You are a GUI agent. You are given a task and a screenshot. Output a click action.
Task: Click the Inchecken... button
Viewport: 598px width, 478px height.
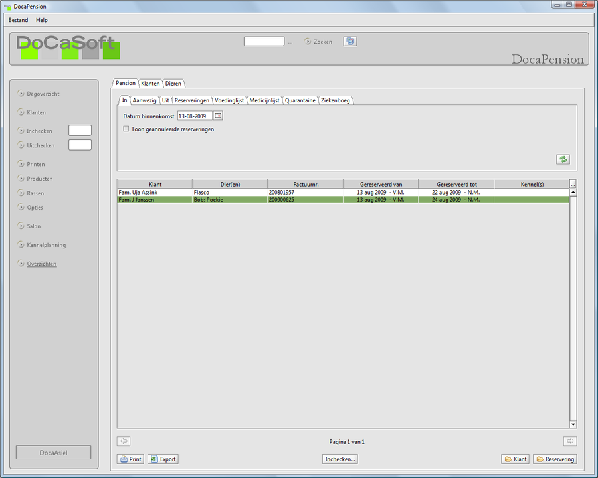(340, 459)
